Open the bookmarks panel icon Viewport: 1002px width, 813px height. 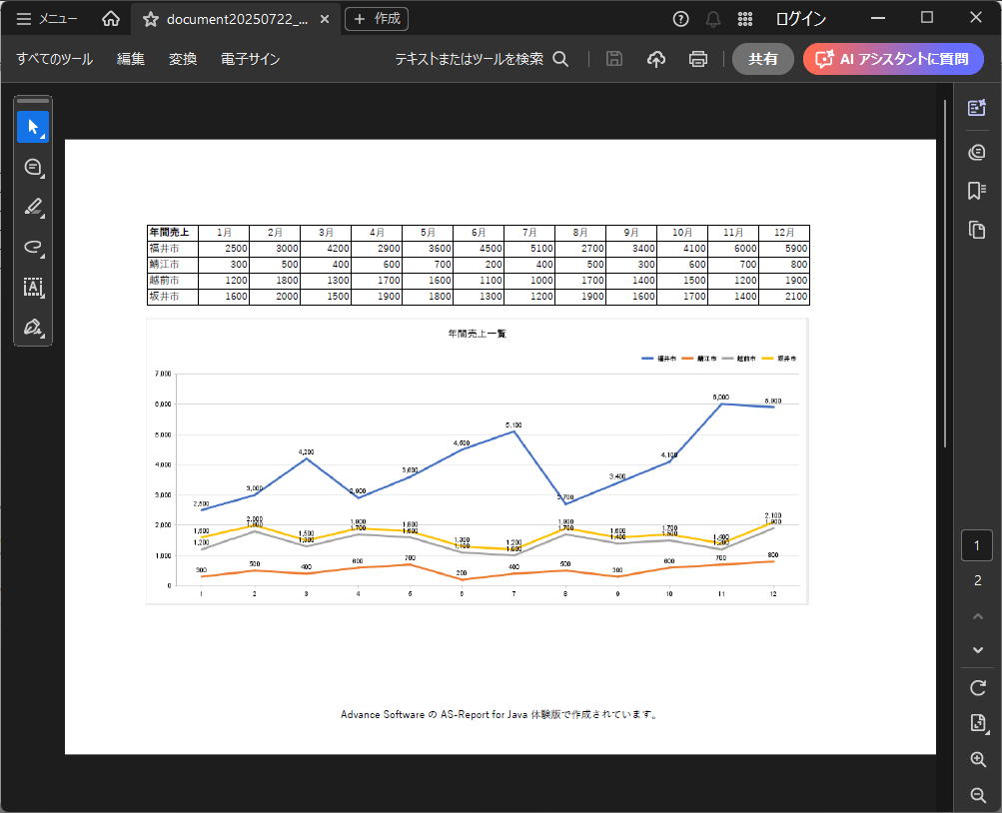(976, 191)
